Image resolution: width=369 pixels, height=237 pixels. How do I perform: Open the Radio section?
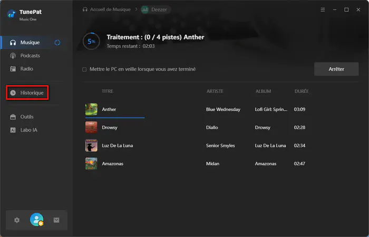pyautogui.click(x=26, y=69)
